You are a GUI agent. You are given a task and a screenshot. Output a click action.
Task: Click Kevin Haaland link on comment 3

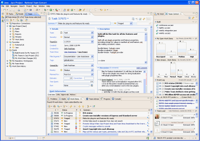[107, 80]
